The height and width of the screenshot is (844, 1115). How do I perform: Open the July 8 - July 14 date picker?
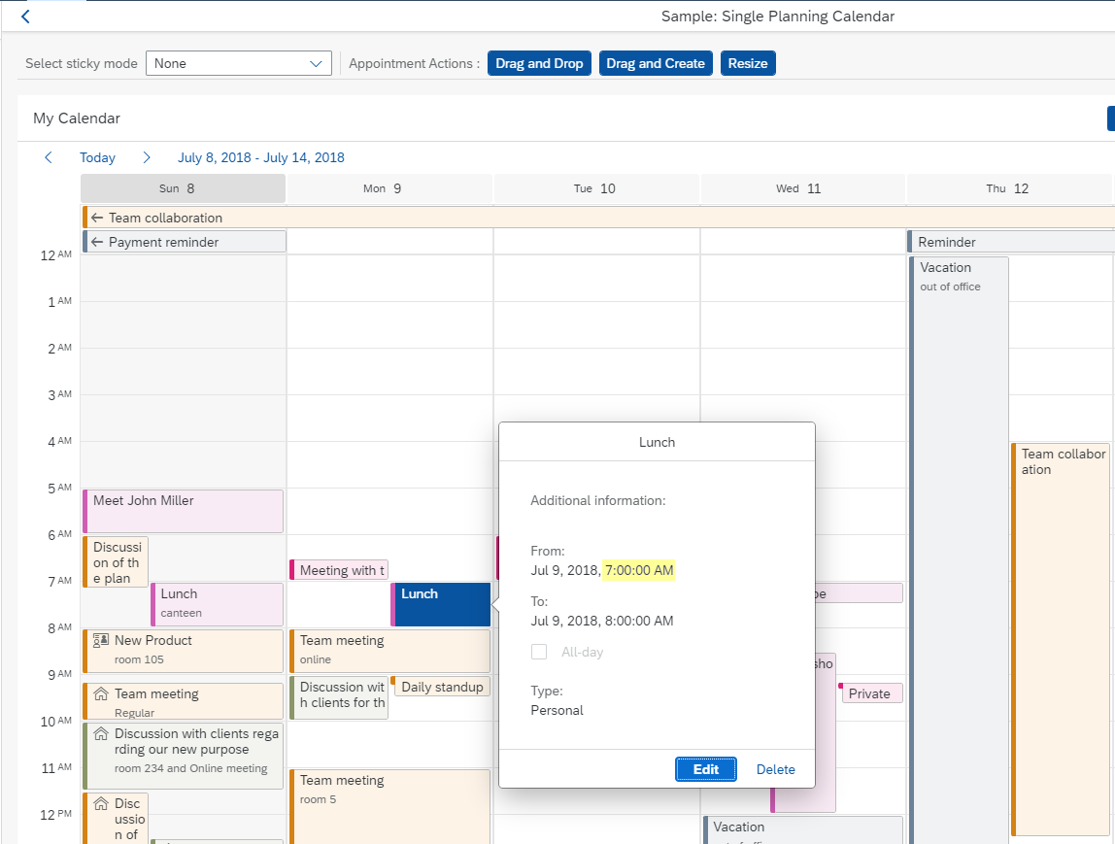pos(260,157)
